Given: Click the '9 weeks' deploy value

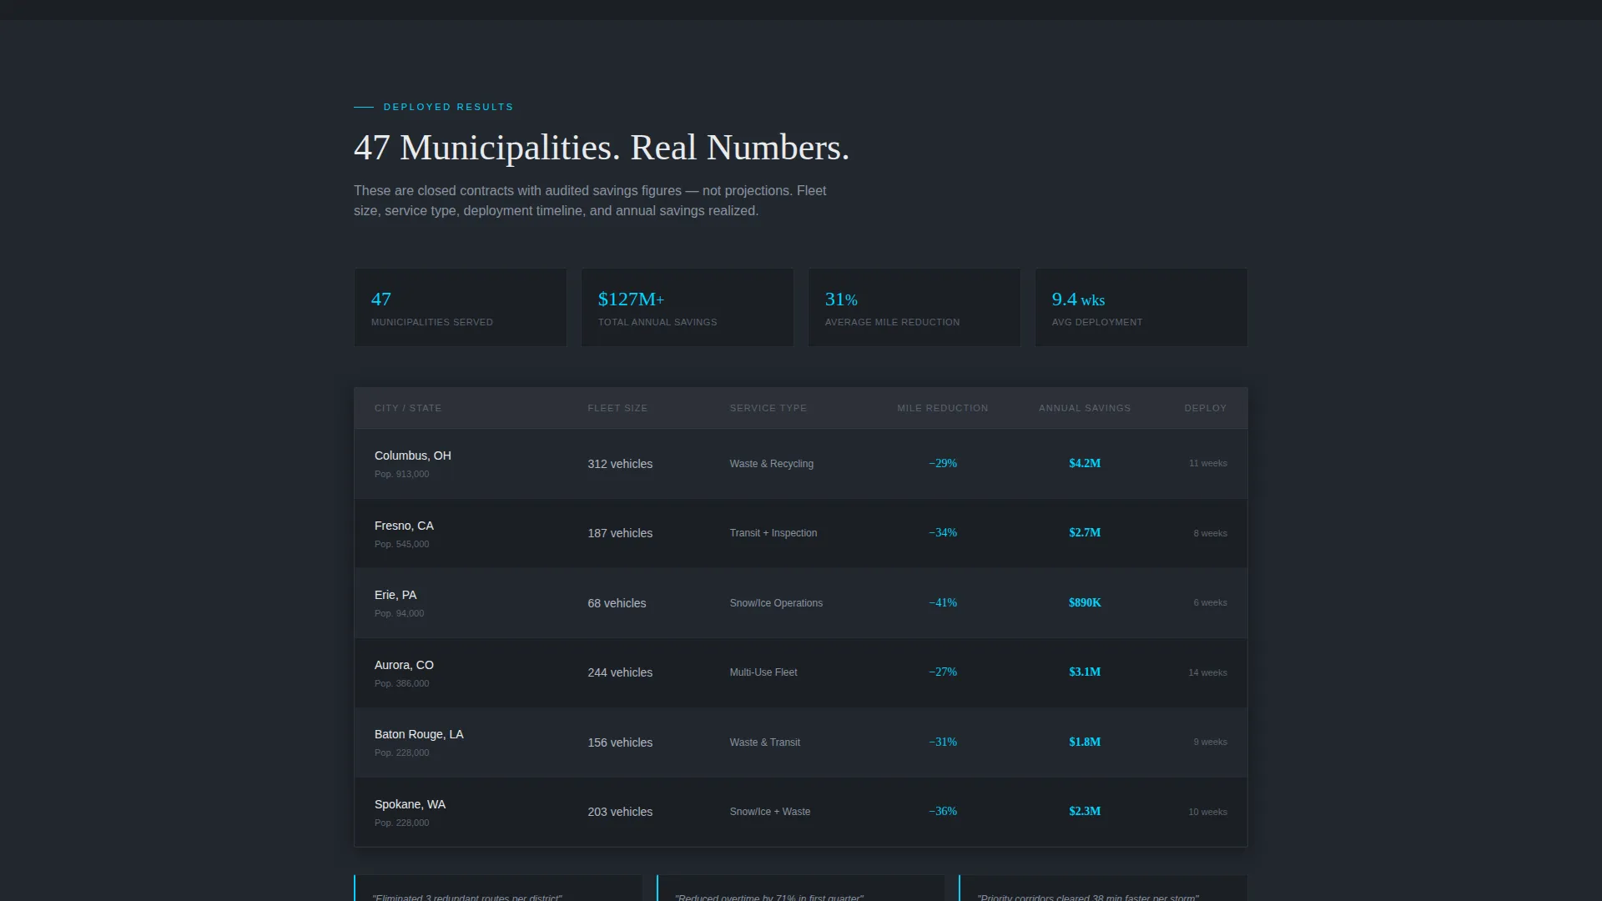Looking at the screenshot, I should pos(1211,742).
